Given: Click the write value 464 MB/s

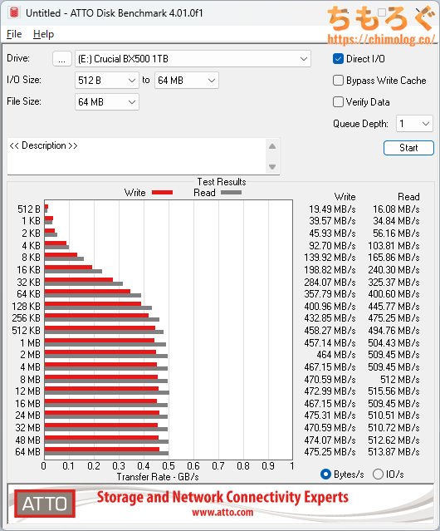Looking at the screenshot, I should 336,355.
